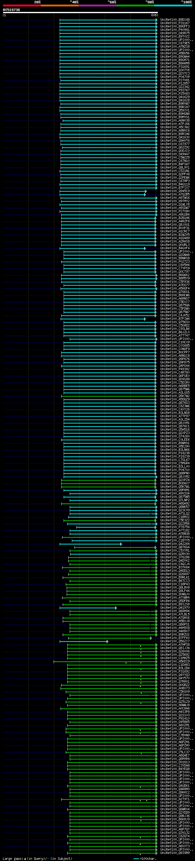Click UniRef100_A5C3A2 label

pyautogui.click(x=175, y=127)
